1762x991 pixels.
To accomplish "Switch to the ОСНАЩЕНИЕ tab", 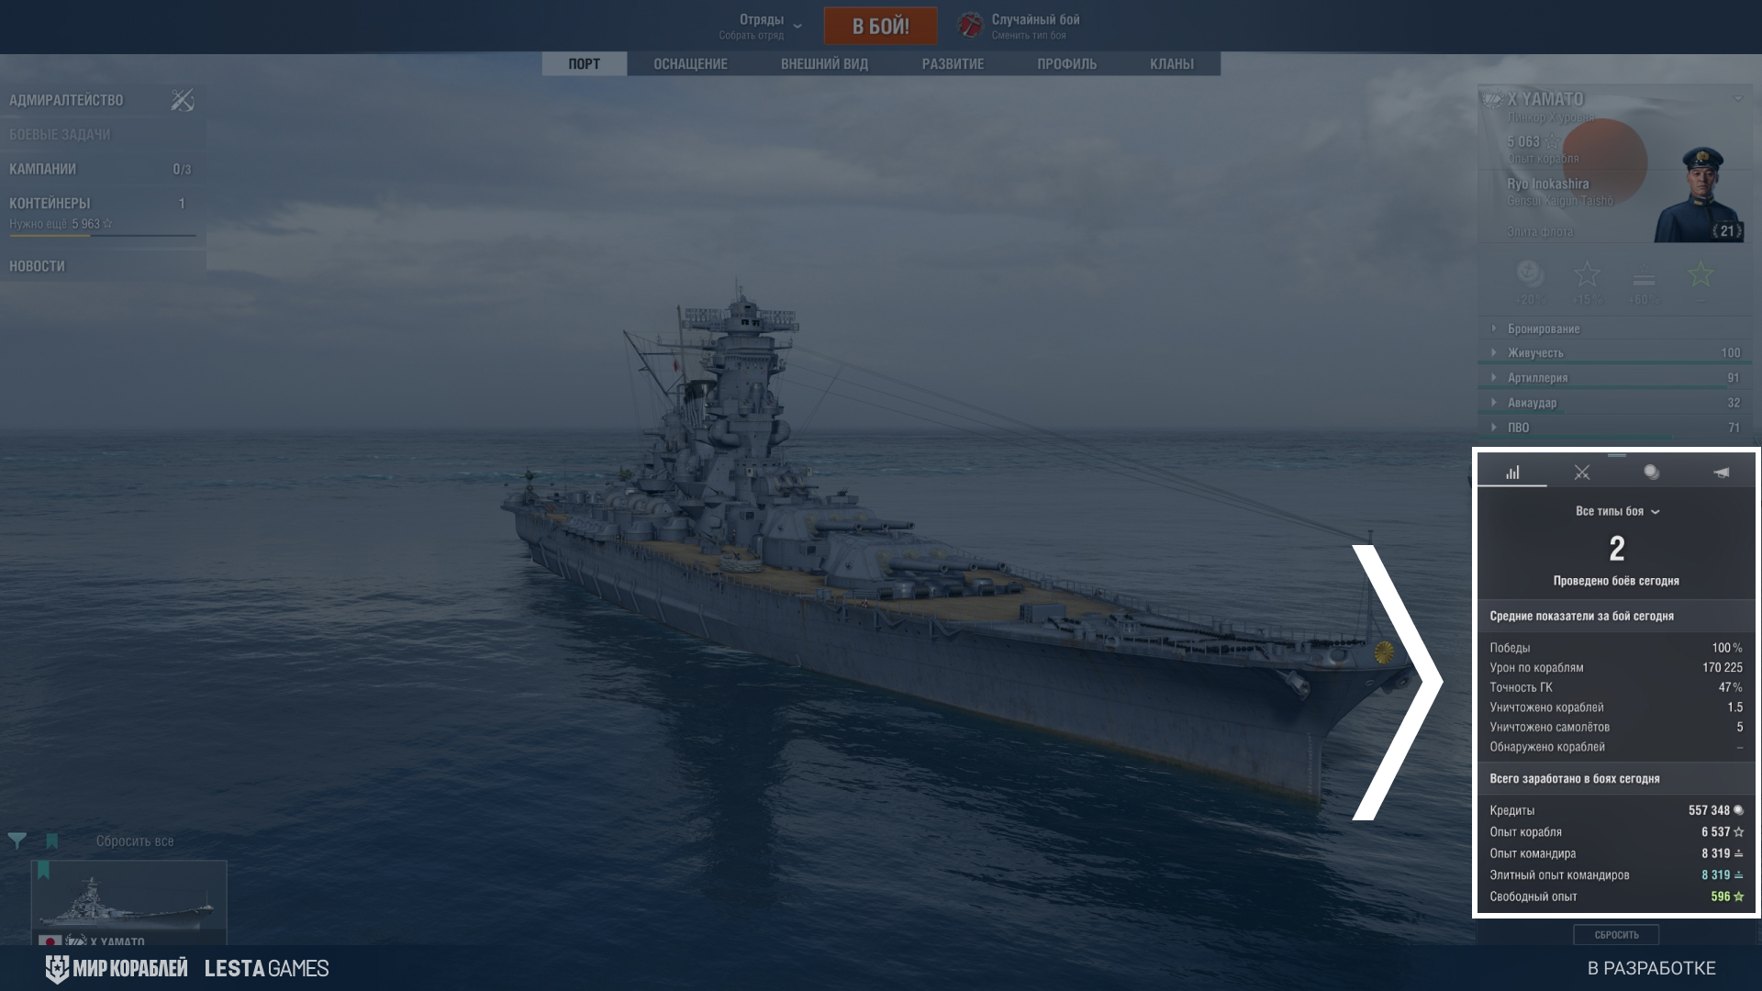I will coord(690,64).
